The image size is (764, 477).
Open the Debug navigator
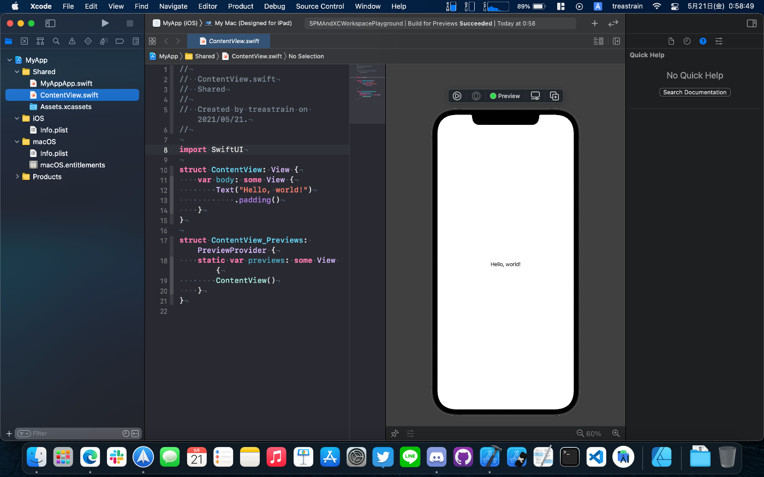[104, 41]
